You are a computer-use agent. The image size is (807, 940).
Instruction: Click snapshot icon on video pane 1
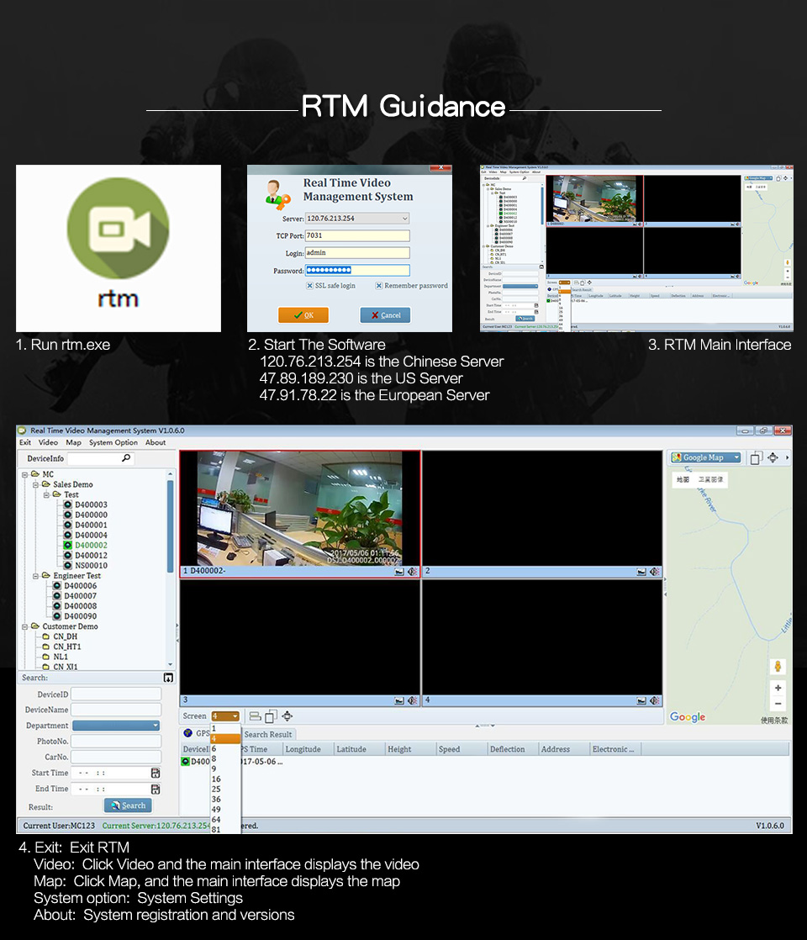point(399,572)
